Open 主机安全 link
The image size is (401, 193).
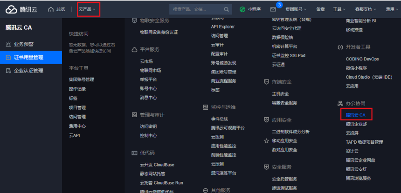pos(280,94)
